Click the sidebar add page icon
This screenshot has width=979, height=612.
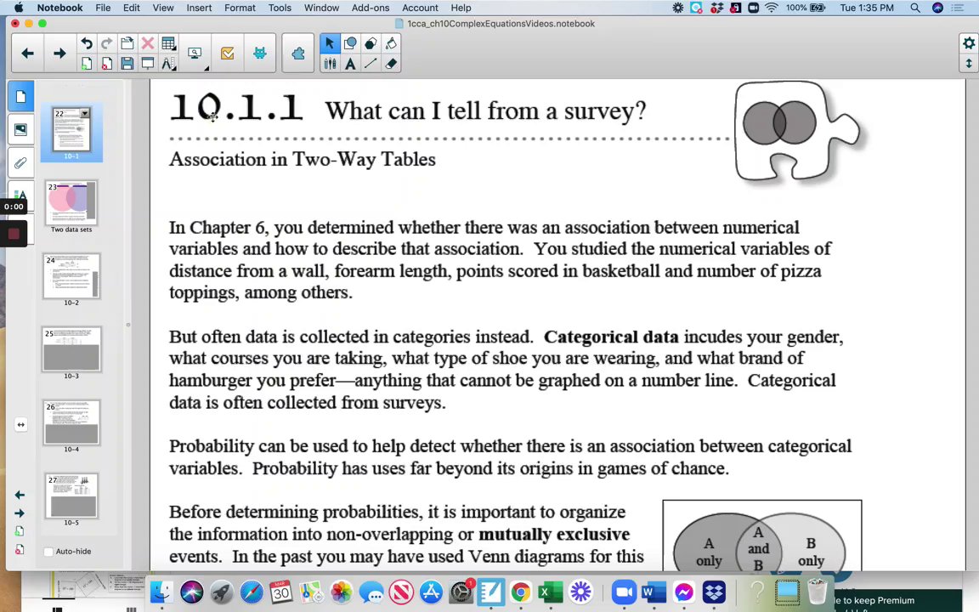point(20,531)
